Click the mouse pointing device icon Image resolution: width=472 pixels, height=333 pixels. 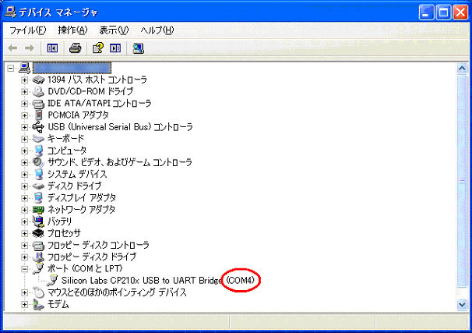(38, 292)
